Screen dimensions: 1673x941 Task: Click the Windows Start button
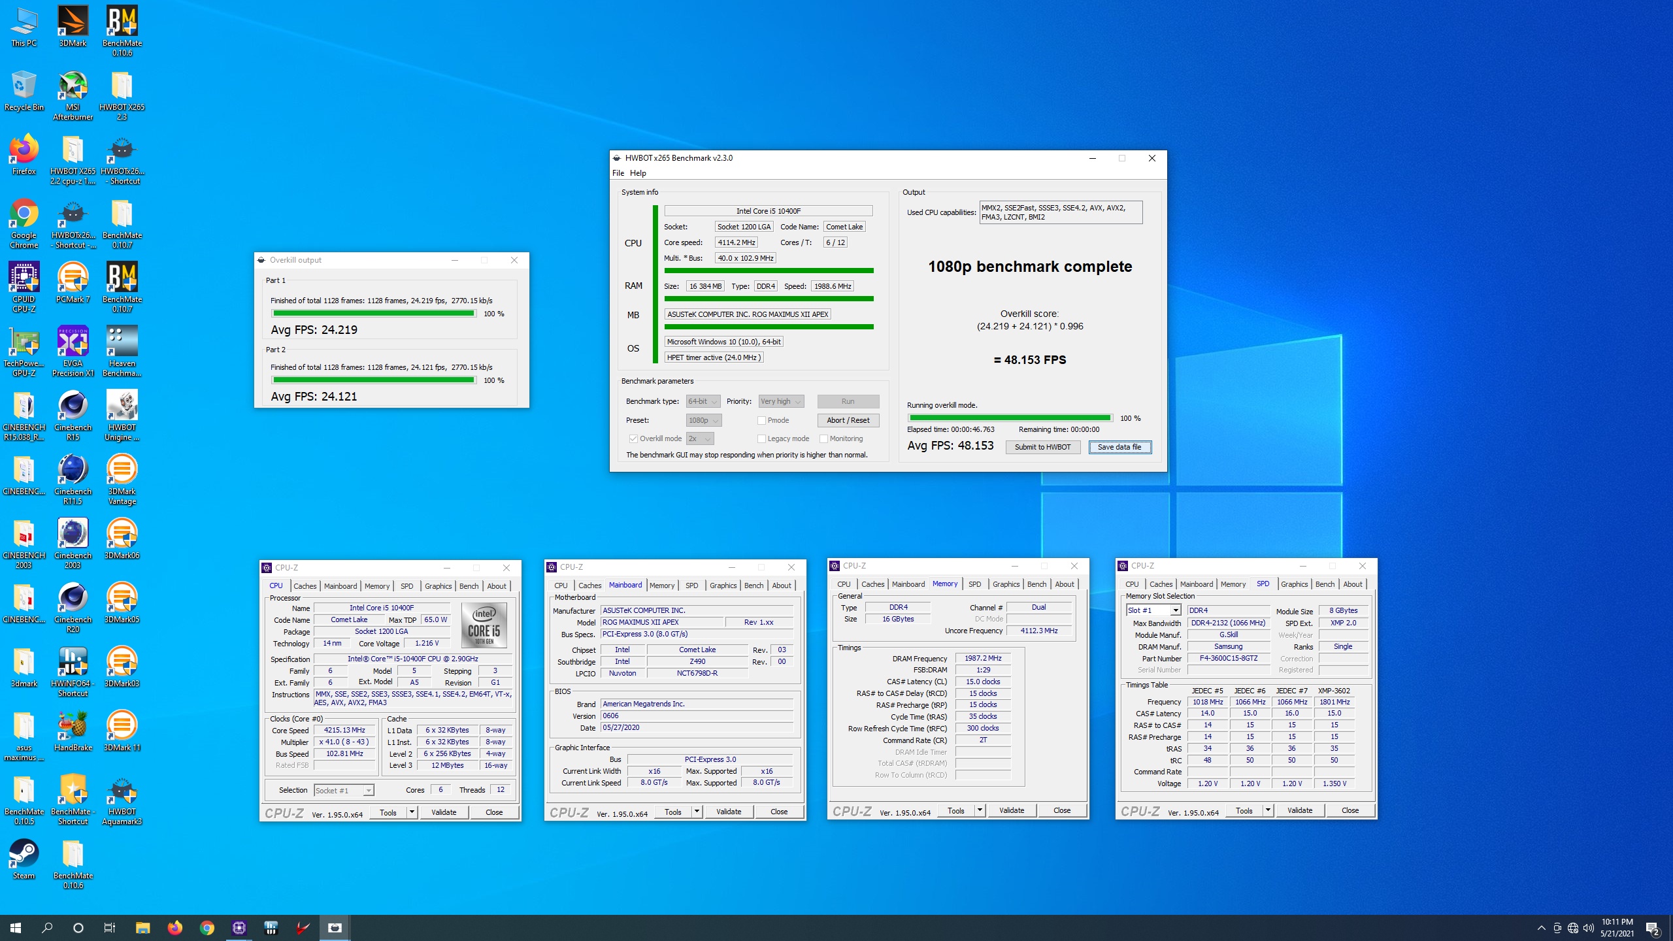(16, 928)
